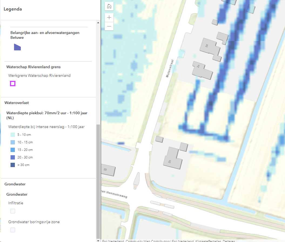Click the legend scrollbar down arrow
Viewport: 285px width, 242px height.
[x=98, y=241]
